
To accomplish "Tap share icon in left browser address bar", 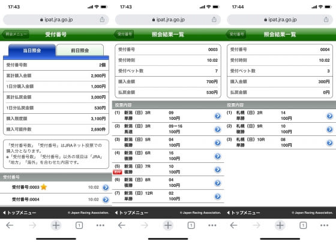I will coord(102,20).
